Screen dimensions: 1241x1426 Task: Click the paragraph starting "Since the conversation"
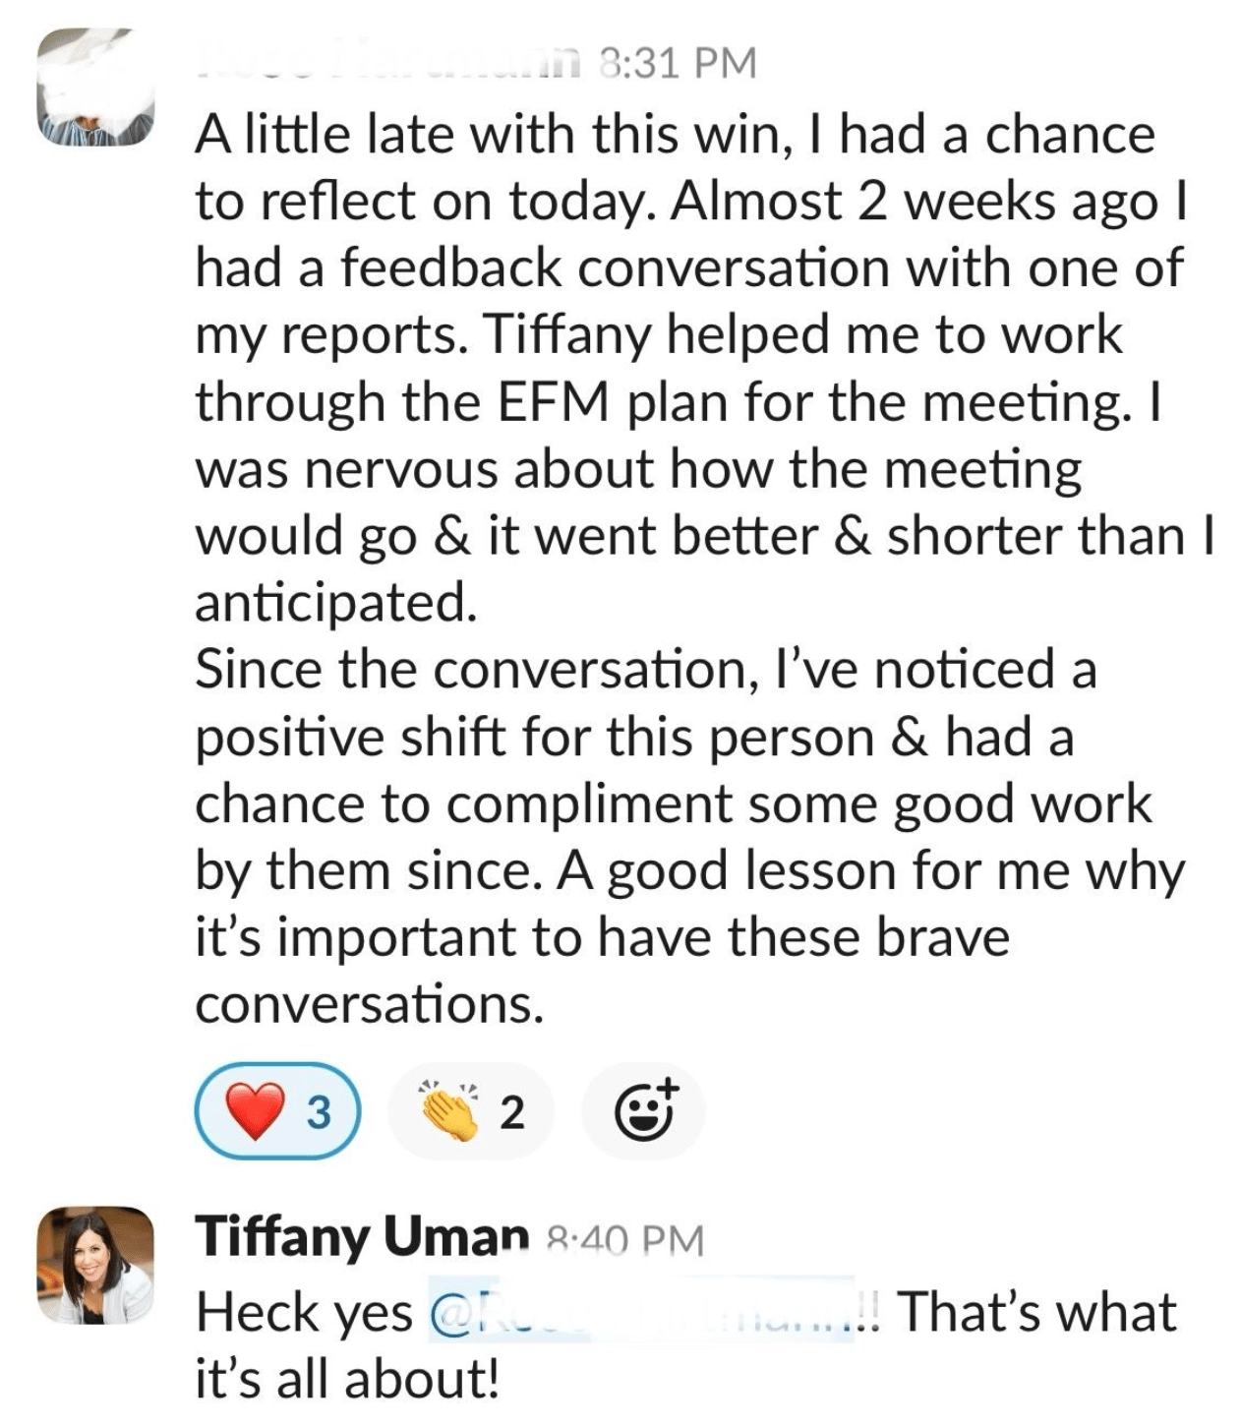690,837
